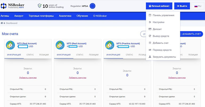Click server address 63.32.197.118:443
The width and height of the screenshot is (205, 107).
[137, 104]
